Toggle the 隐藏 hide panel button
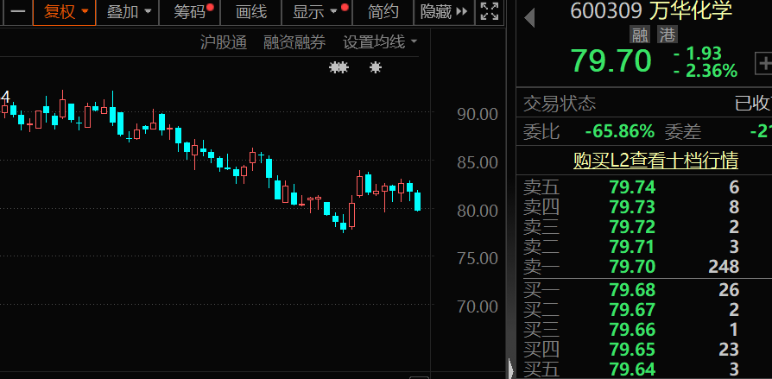Screen dimensions: 772x379 coord(444,11)
